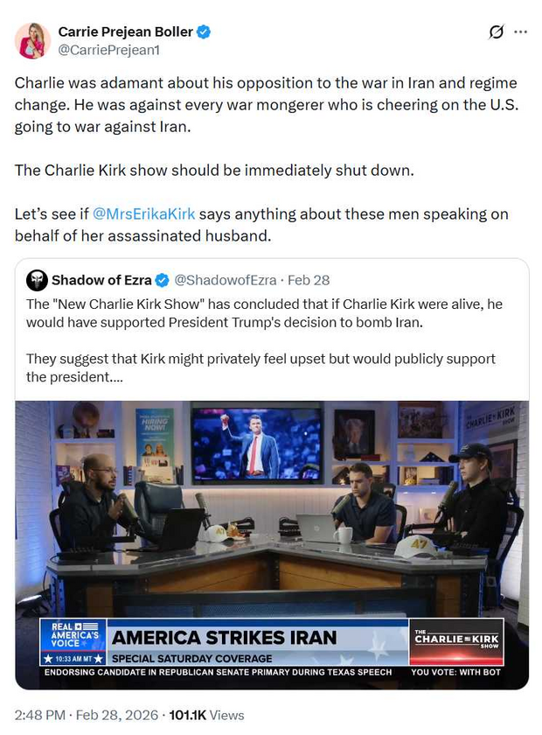This screenshot has width=542, height=735.
Task: Play the America Strikes Iran video
Action: tap(272, 544)
